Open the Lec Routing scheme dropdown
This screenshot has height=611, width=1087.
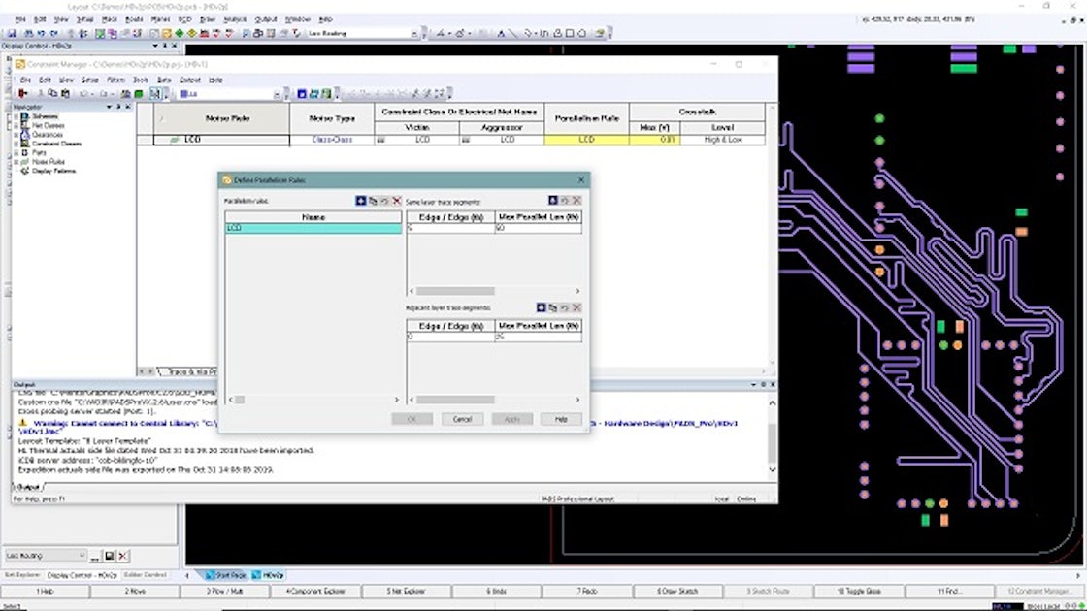(413, 32)
